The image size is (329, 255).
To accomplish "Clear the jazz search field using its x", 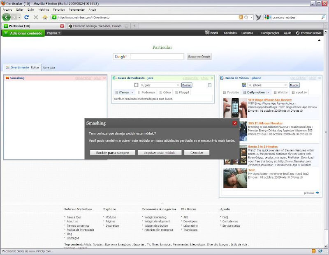I will 178,85.
